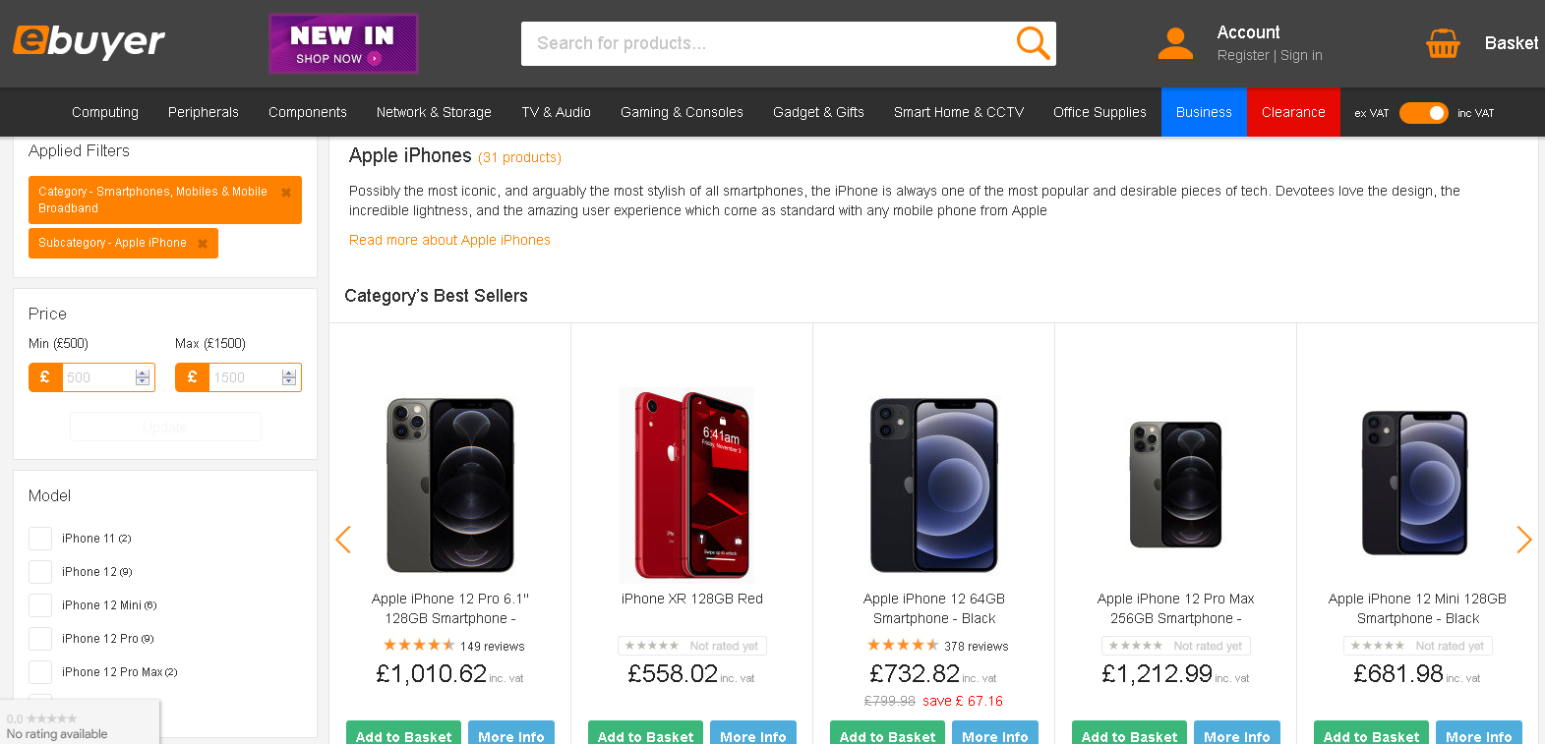Show next best sellers with right arrow
1545x744 pixels.
pyautogui.click(x=1523, y=540)
